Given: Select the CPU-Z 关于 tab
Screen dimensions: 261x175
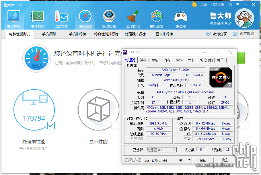Looking at the screenshot, I should tap(220, 60).
